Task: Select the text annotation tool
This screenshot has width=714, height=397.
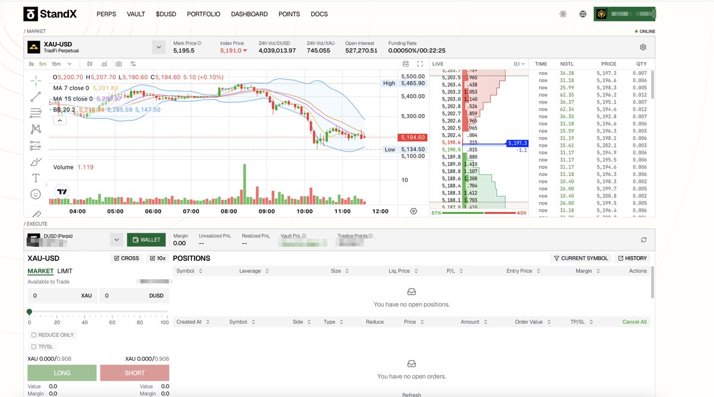Action: click(x=36, y=178)
